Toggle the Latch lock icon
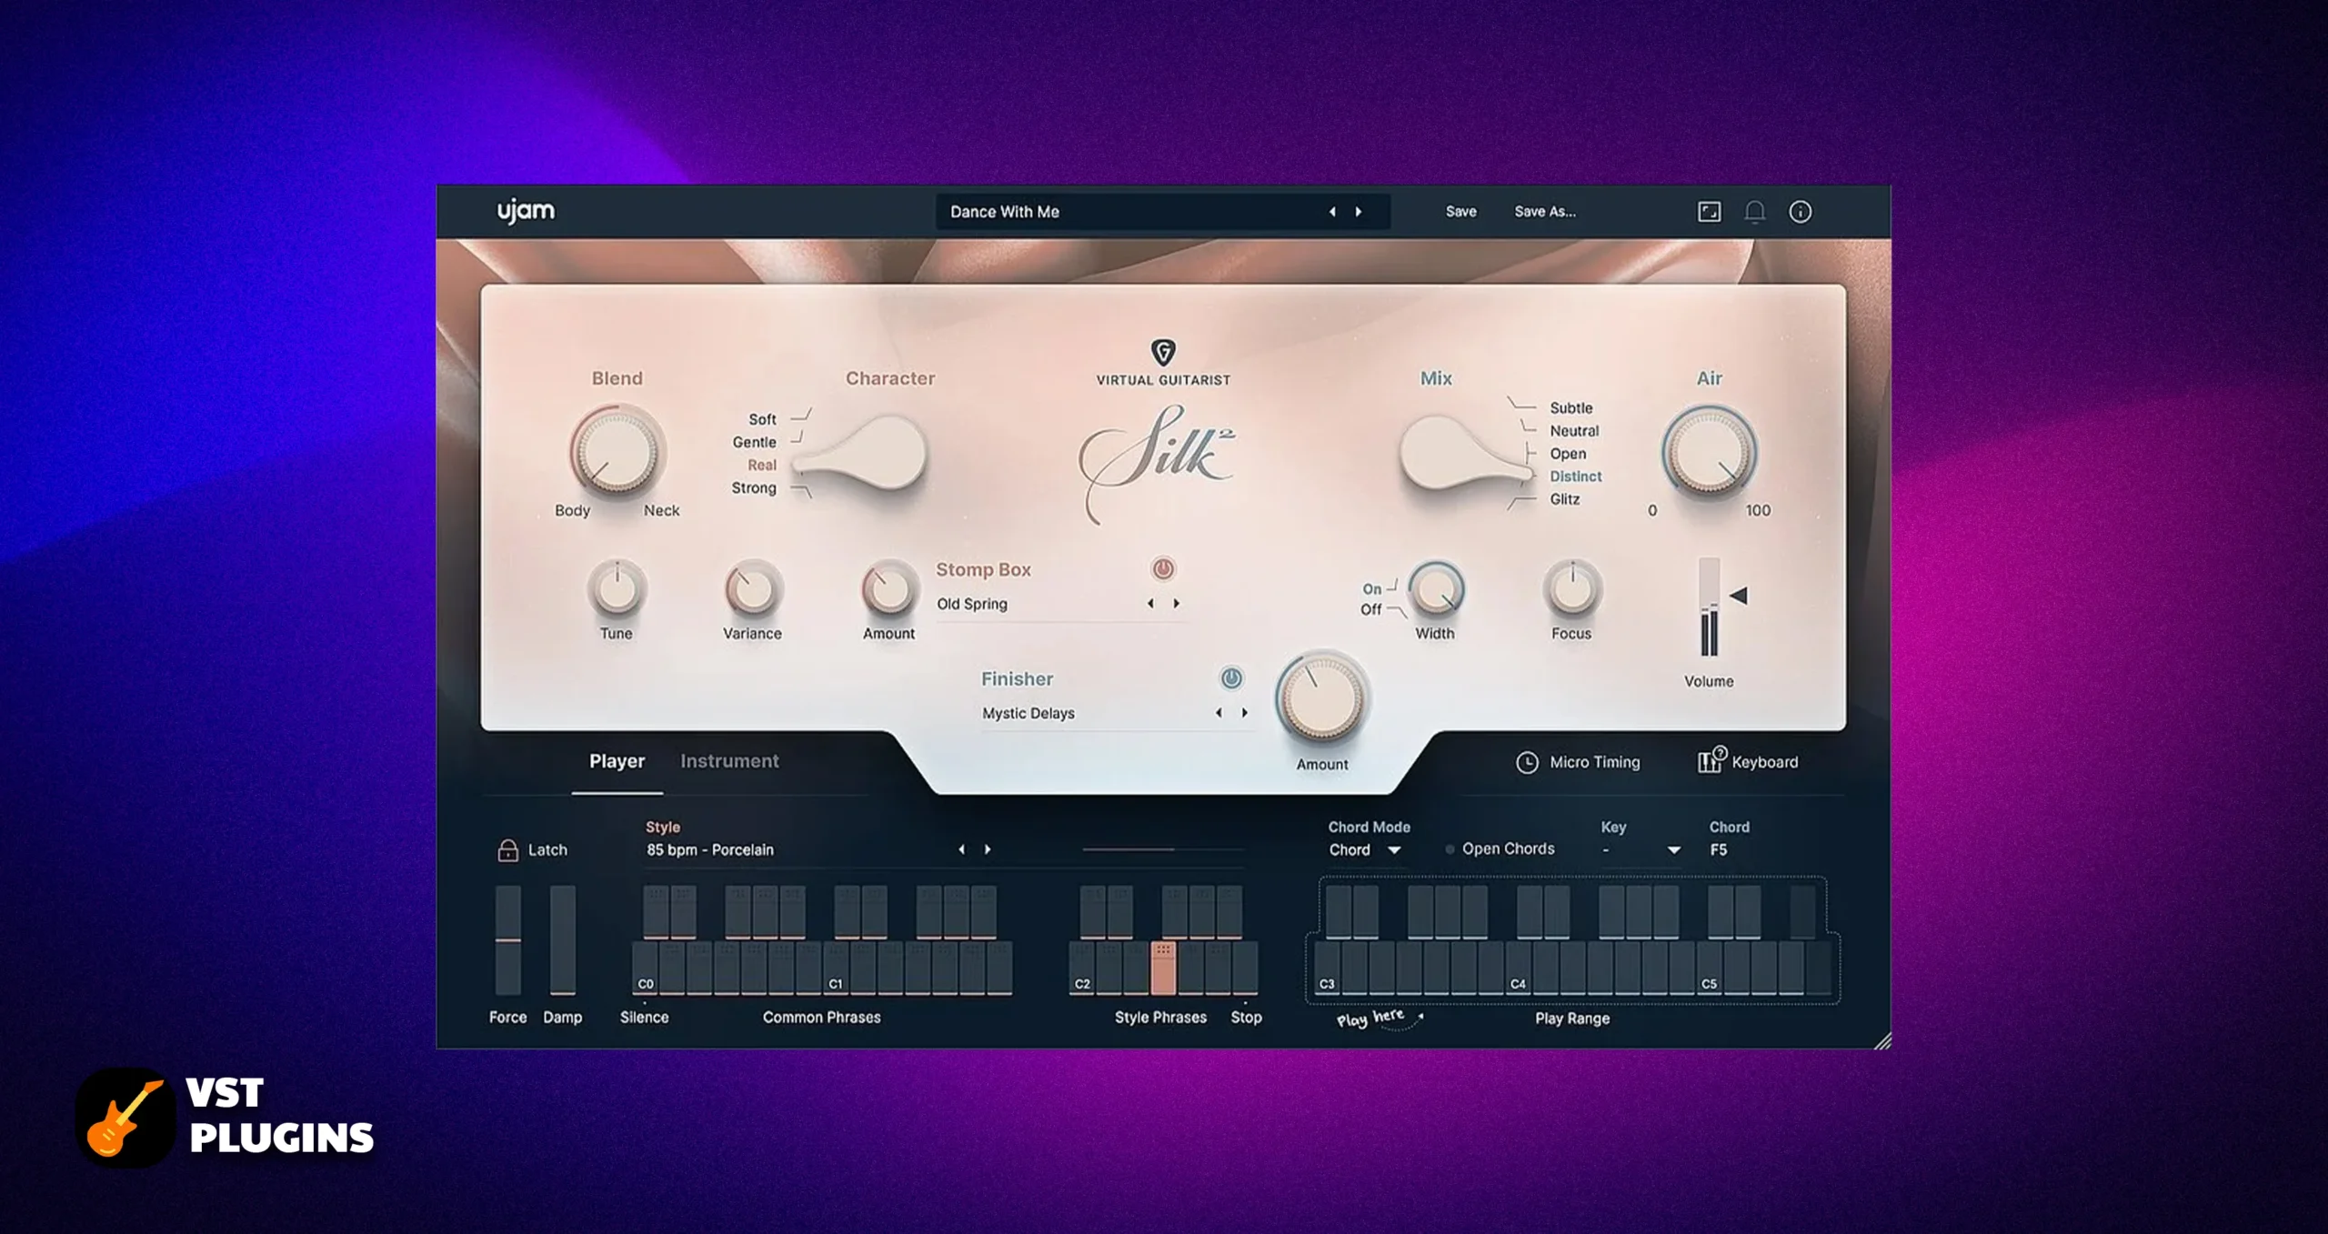2328x1234 pixels. click(x=507, y=849)
